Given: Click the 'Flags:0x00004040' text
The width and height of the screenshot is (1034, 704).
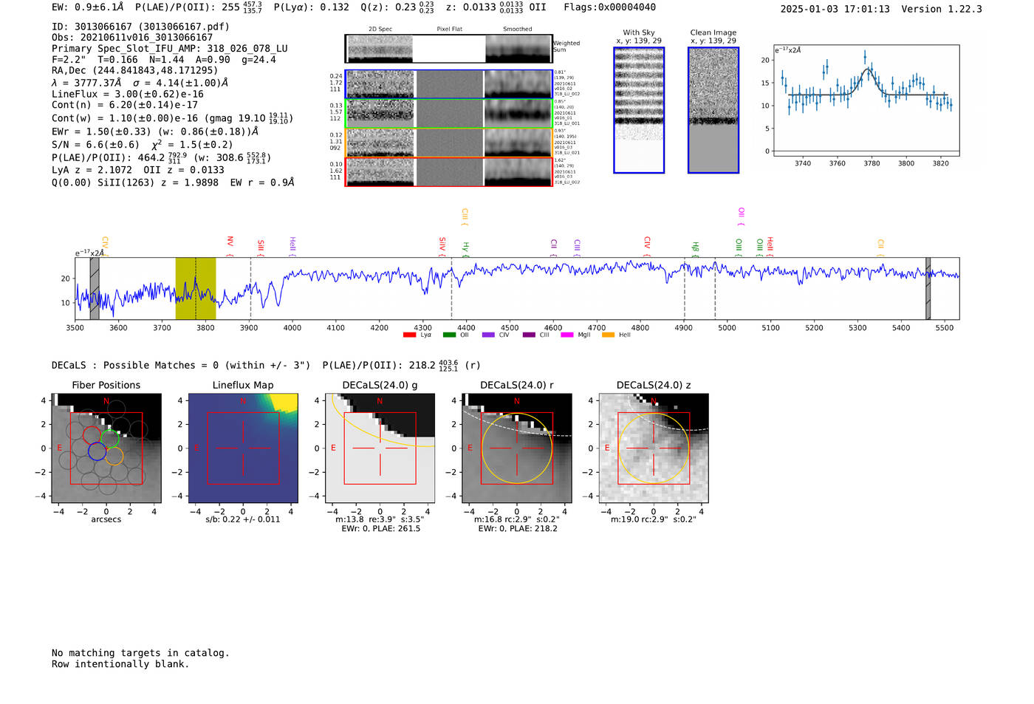Looking at the screenshot, I should tap(609, 7).
